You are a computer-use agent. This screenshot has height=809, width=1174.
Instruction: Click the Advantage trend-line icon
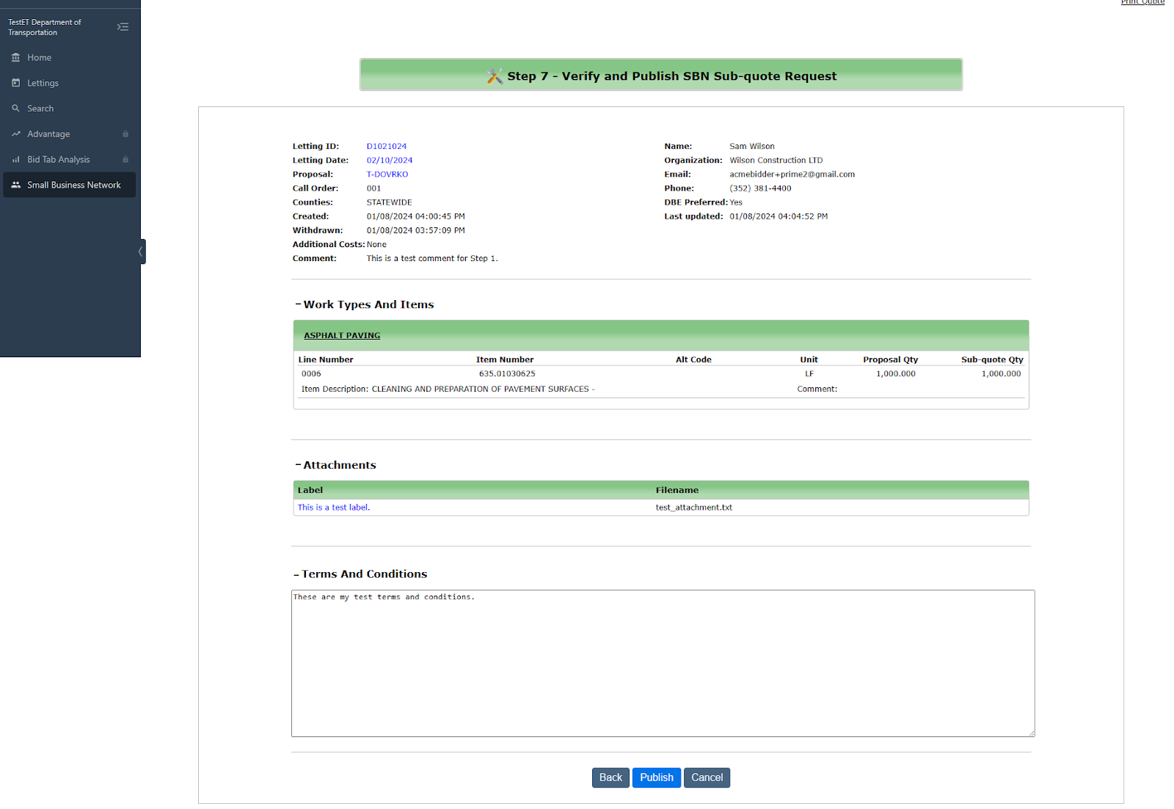[x=15, y=134]
